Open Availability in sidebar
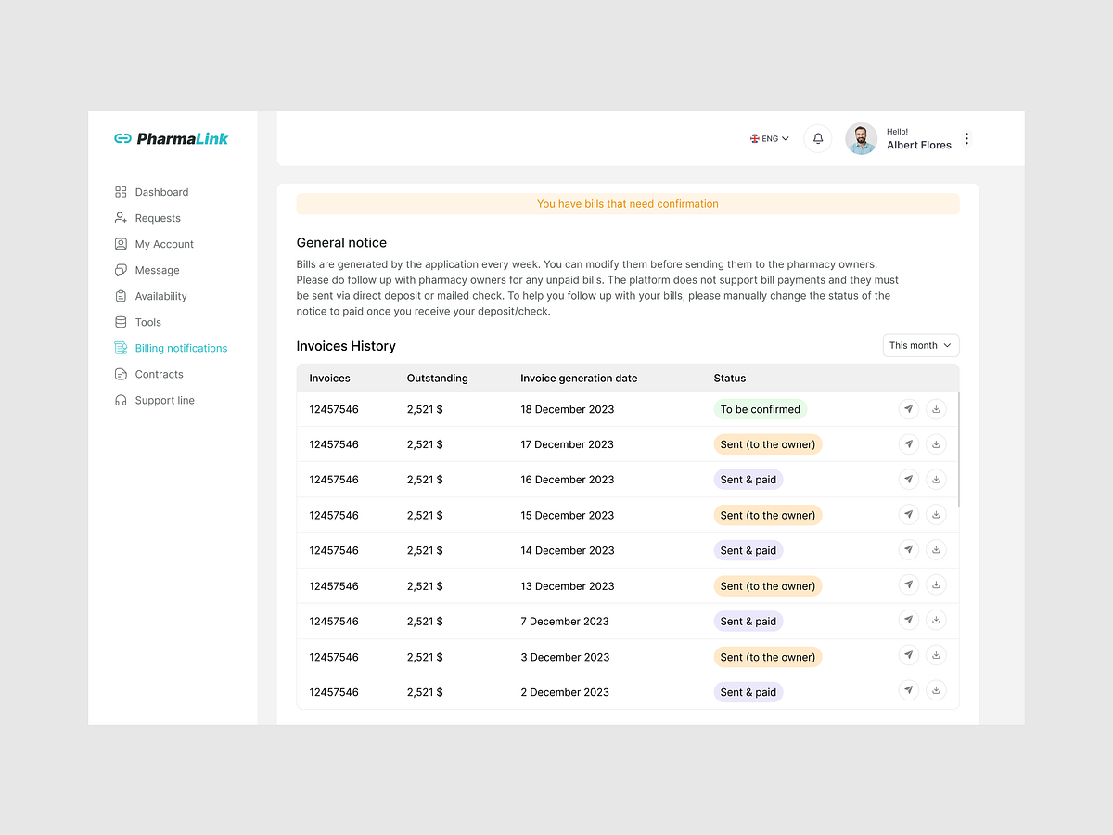 pos(150,296)
